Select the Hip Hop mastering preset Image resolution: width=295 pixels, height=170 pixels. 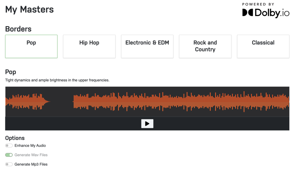coord(89,46)
